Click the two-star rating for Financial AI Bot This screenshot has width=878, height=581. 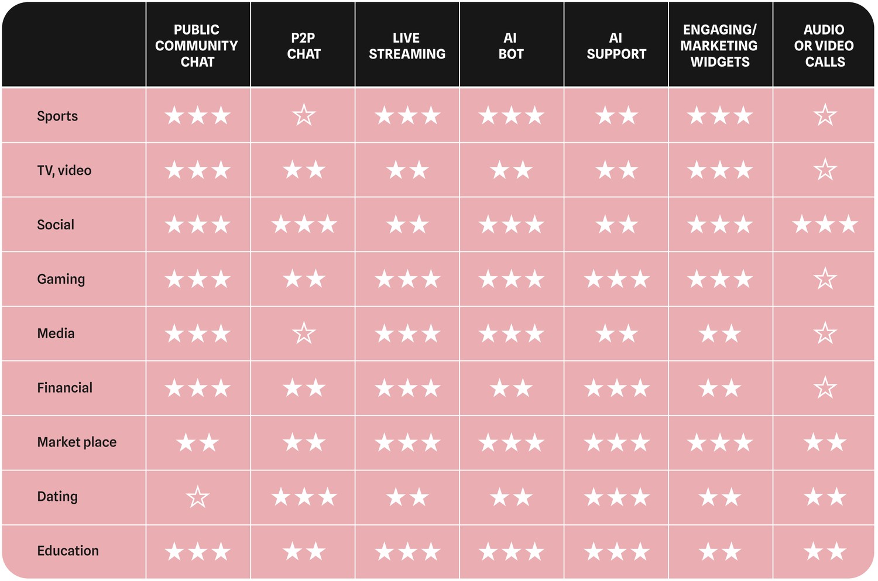[511, 387]
